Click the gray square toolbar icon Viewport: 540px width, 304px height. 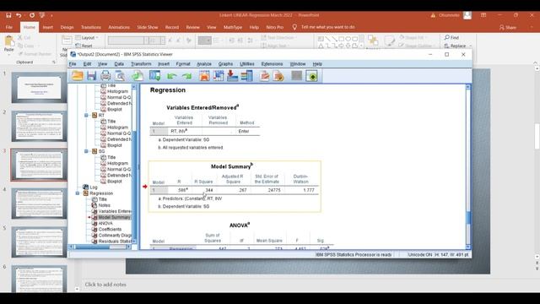pos(296,75)
